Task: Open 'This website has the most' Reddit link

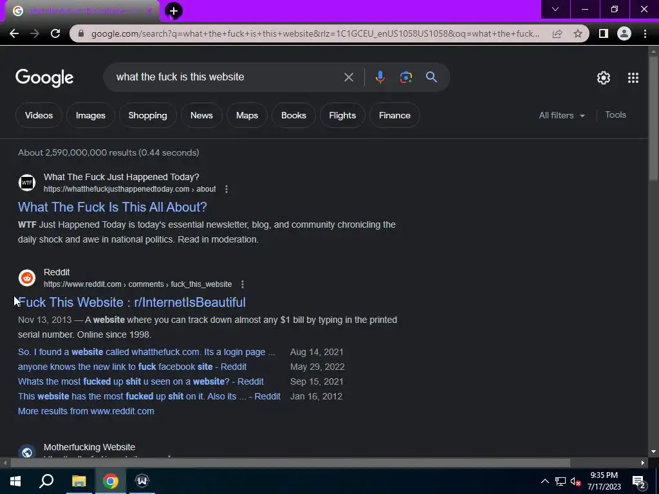Action: 149,396
